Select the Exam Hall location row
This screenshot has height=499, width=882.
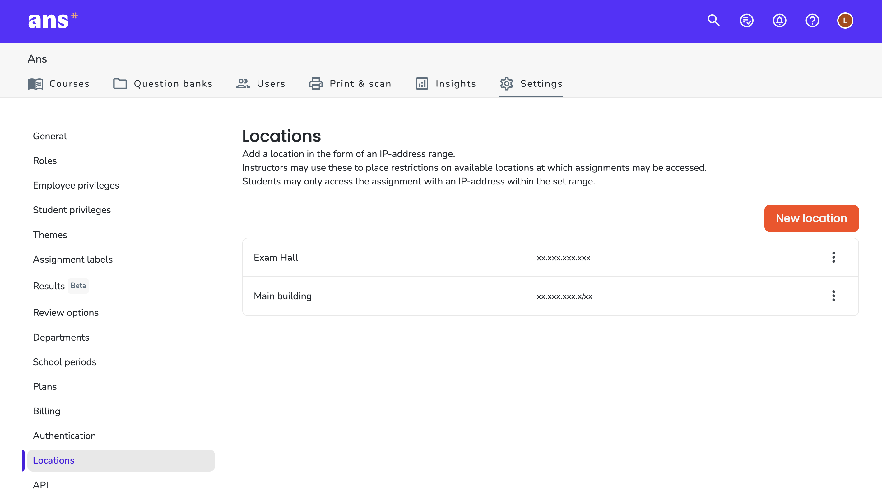(x=550, y=257)
